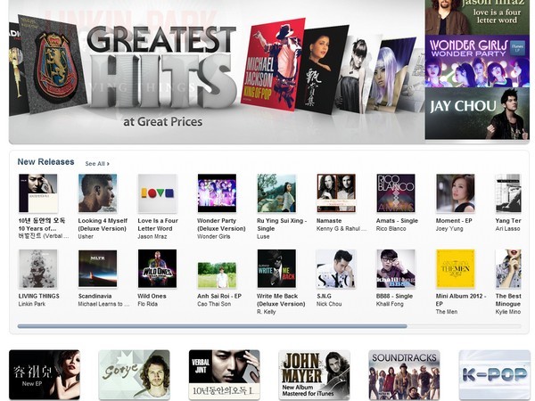
Task: Open the New Releases section heading
Action: click(45, 162)
